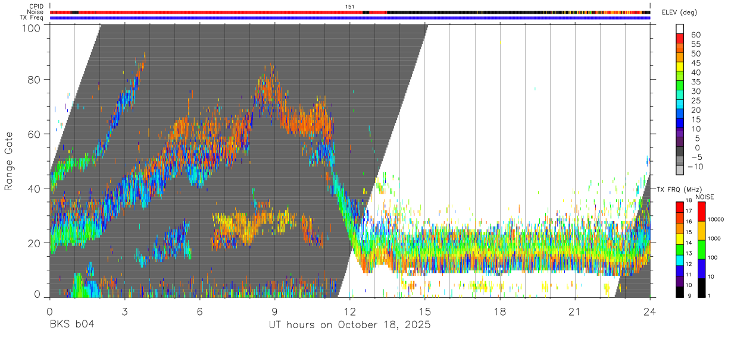This screenshot has height=337, width=731.
Task: Select the red and black Noise indicator strip
Action: [350, 12]
